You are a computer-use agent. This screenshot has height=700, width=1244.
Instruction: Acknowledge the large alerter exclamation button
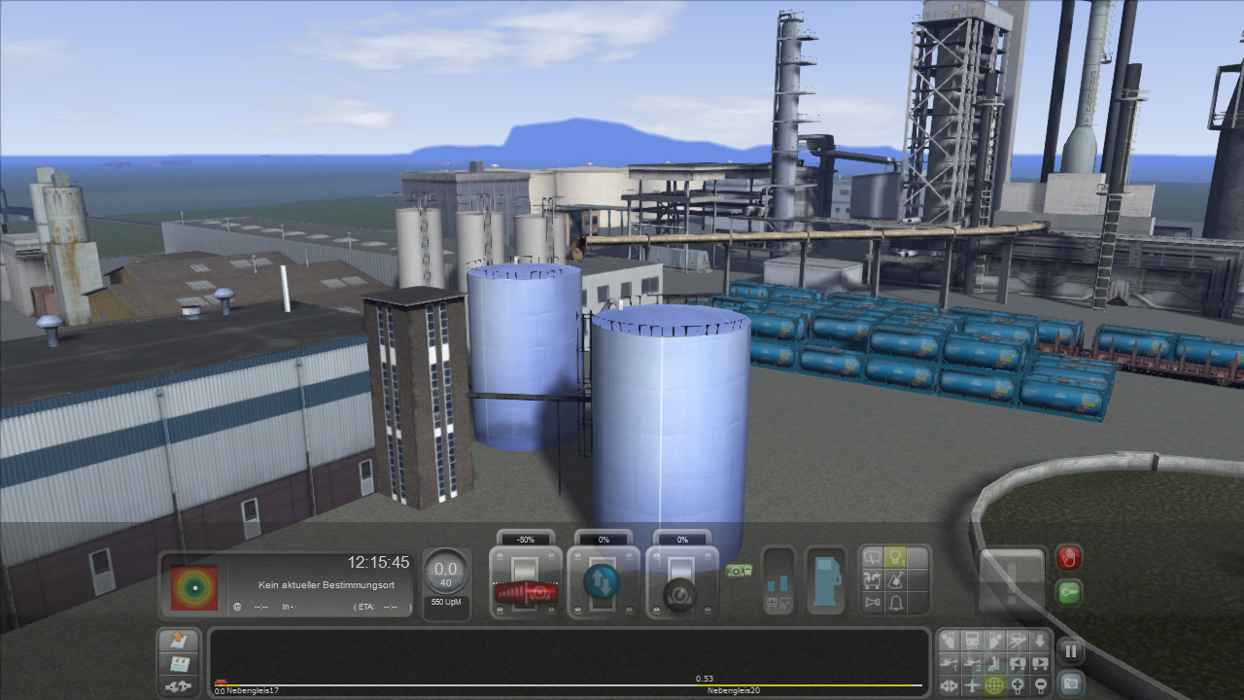pyautogui.click(x=1012, y=581)
